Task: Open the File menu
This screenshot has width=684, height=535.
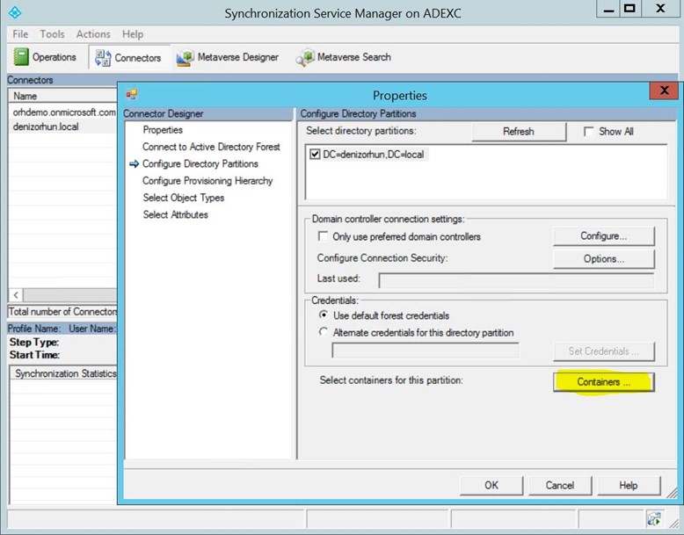Action: click(20, 34)
